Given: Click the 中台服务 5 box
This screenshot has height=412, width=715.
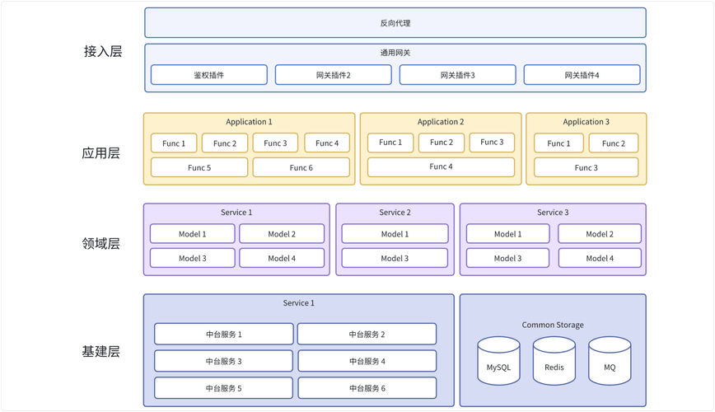Looking at the screenshot, I should (224, 388).
